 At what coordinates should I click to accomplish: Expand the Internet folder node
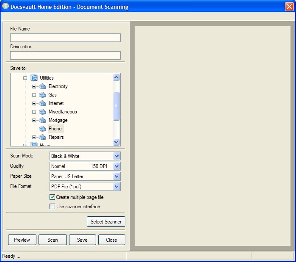click(x=34, y=104)
